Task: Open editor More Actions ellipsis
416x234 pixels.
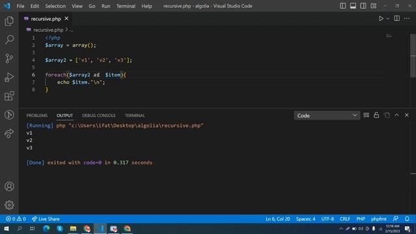Action: (x=407, y=18)
